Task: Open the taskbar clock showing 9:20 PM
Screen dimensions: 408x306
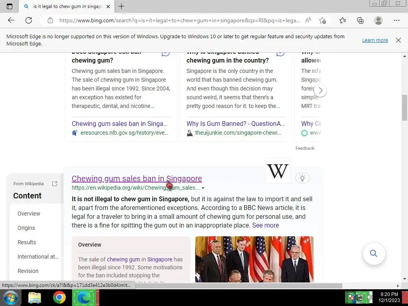Action: click(x=389, y=297)
